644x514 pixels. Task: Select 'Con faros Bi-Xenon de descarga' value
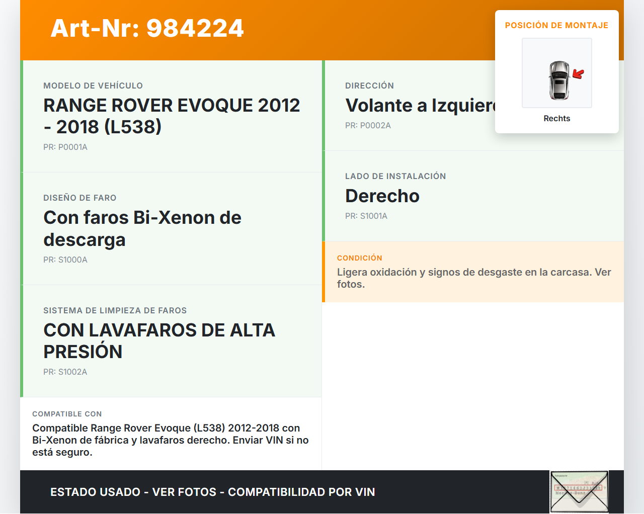tap(142, 229)
